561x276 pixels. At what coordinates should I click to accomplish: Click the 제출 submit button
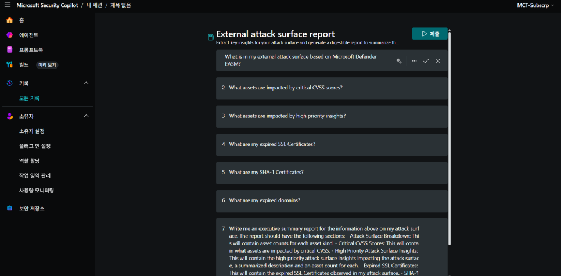430,34
